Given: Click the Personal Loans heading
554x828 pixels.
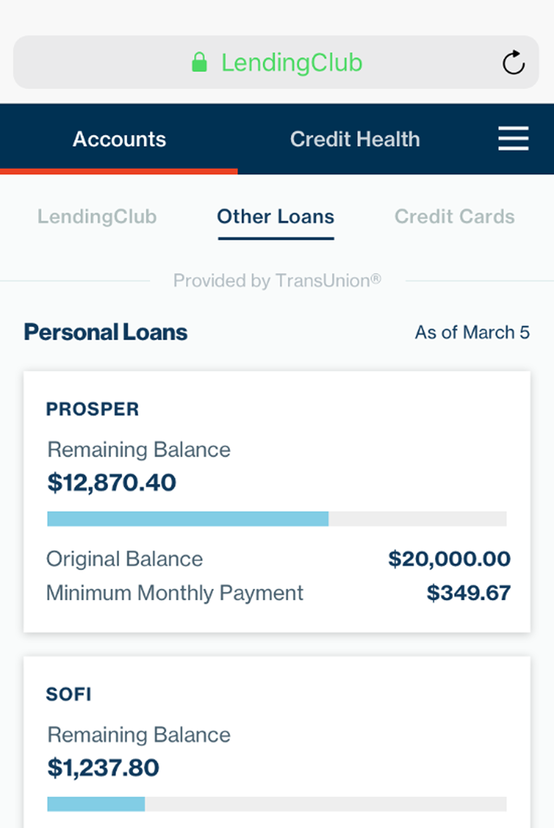Looking at the screenshot, I should 105,332.
